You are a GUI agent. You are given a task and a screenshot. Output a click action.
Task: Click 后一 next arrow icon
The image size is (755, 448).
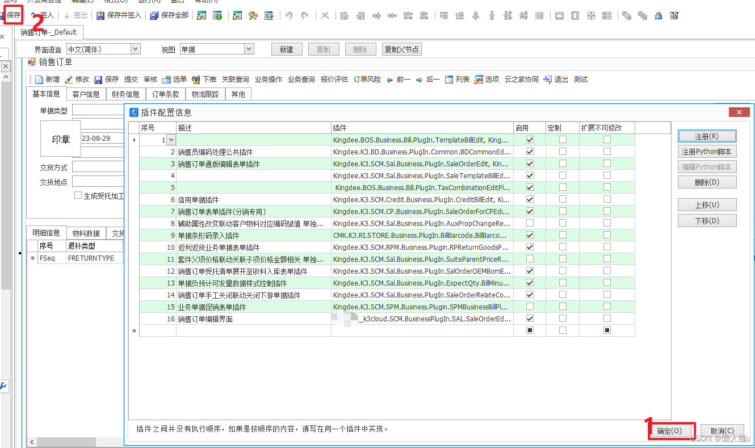click(419, 80)
